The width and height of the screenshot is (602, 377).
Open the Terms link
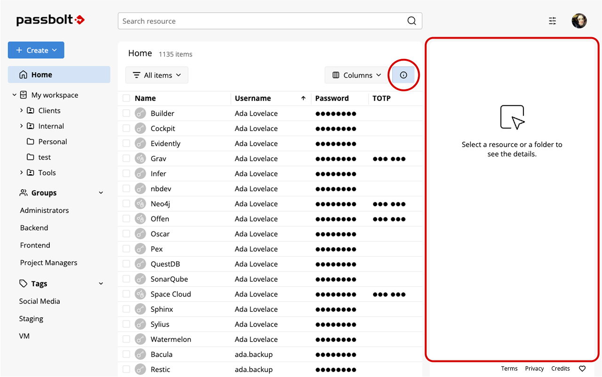[x=509, y=369]
